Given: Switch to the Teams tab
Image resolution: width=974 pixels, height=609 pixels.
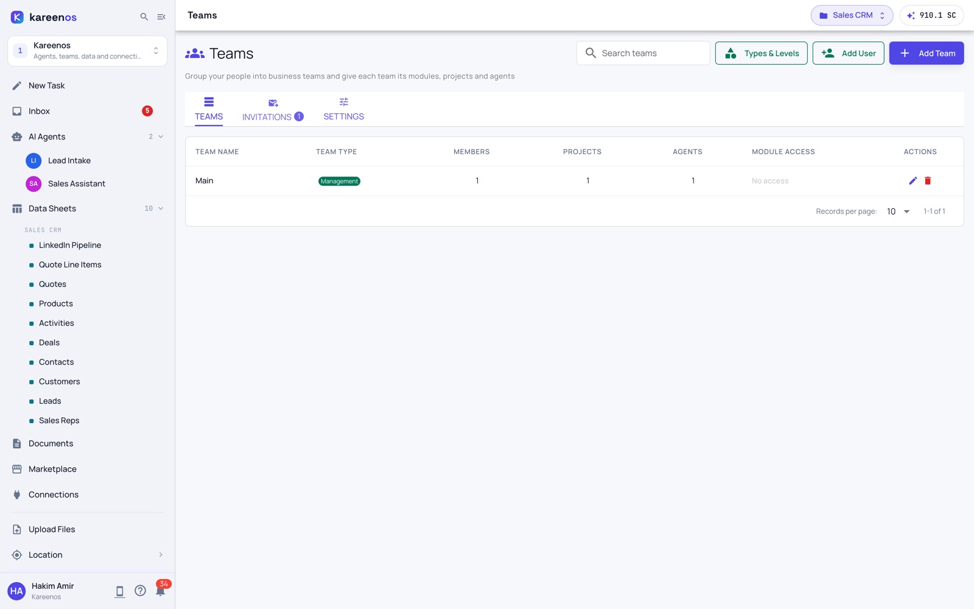Looking at the screenshot, I should pos(209,110).
